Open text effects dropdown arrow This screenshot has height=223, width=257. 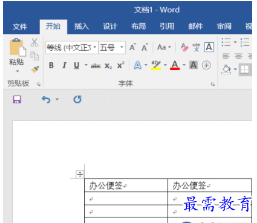pyautogui.click(x=146, y=65)
